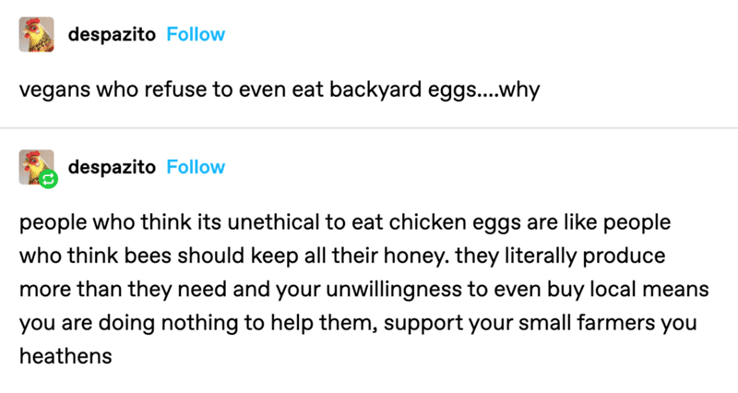Click the line starting 'you are doing nothing'
Screen dimensions: 738x393
358,323
